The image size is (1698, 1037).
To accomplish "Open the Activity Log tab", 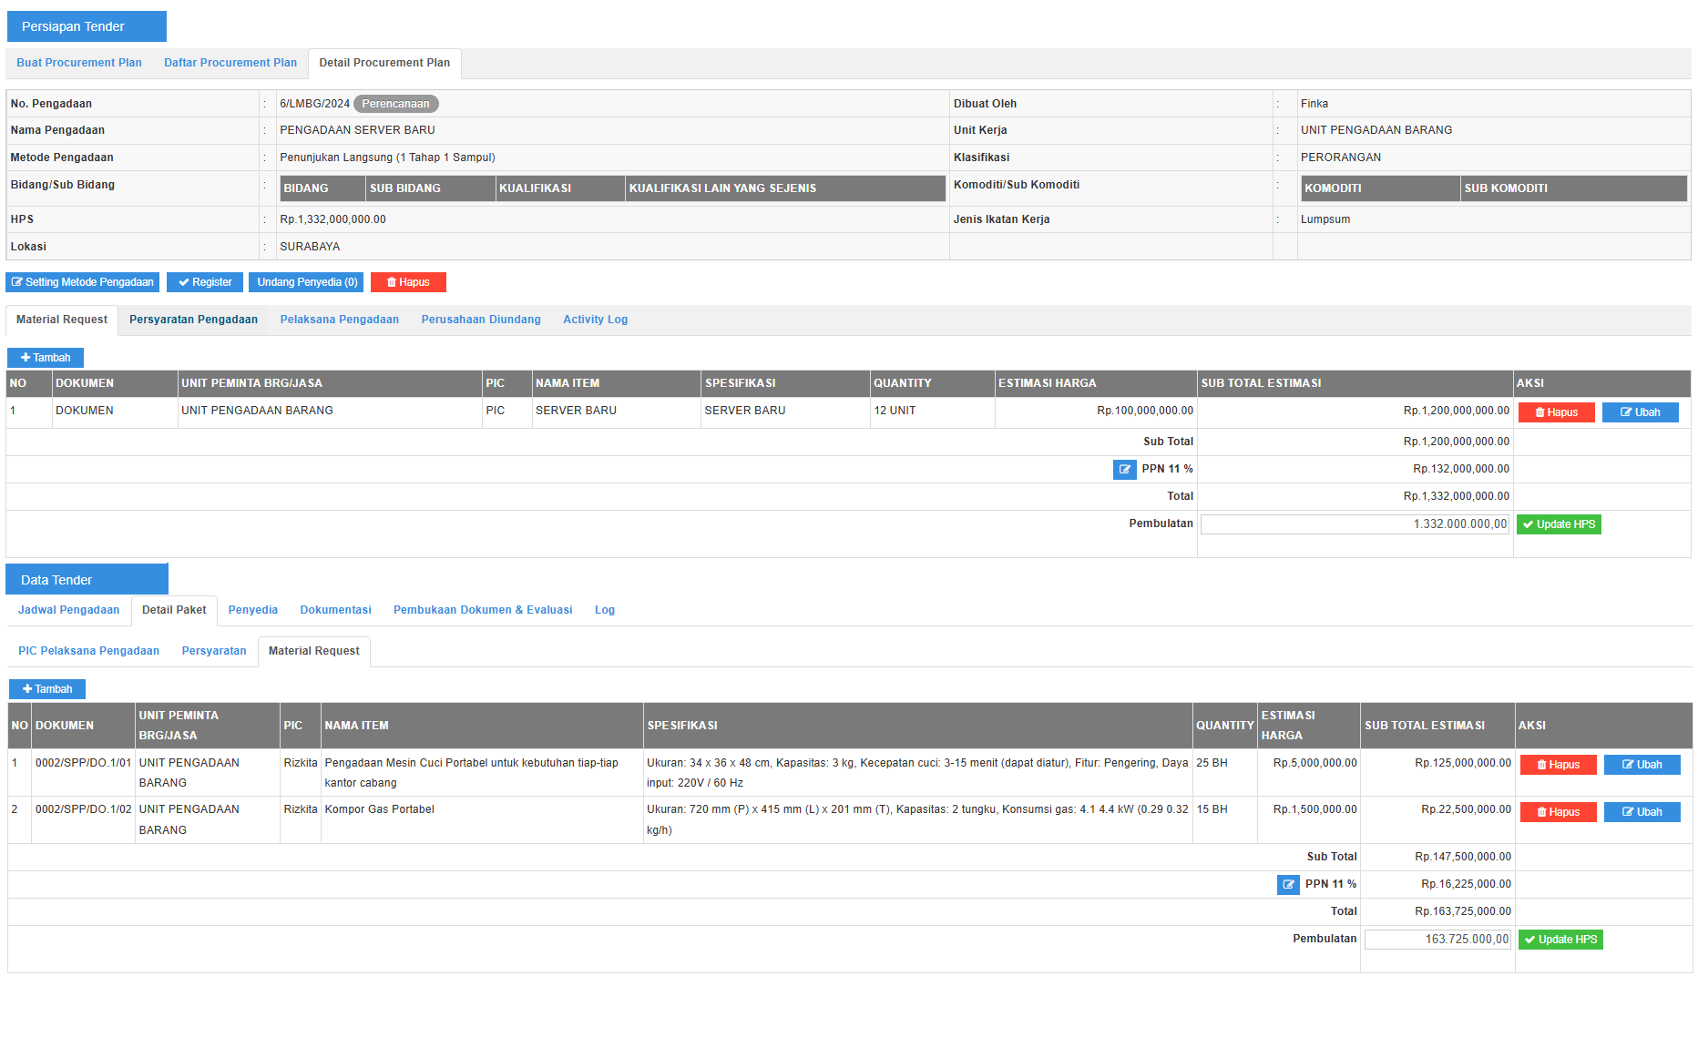I will [595, 320].
